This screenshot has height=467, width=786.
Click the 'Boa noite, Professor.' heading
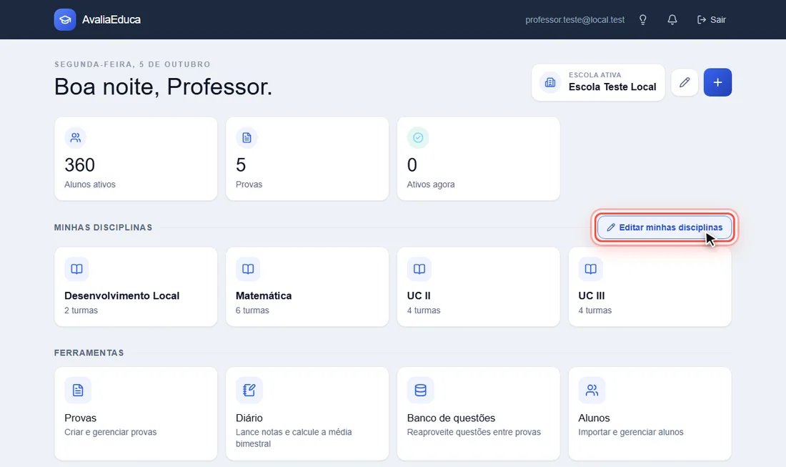163,87
